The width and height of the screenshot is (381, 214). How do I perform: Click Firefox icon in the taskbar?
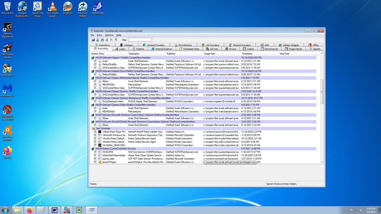(30, 210)
